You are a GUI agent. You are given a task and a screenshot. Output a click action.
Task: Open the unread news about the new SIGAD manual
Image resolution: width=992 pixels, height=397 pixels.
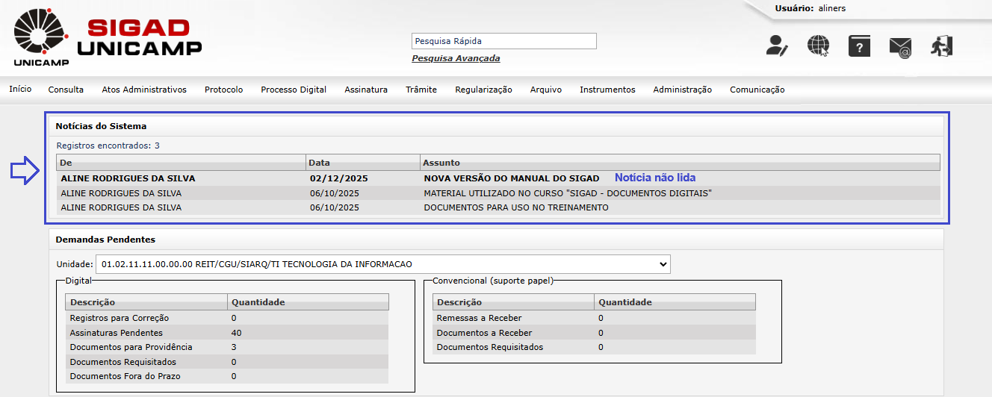511,178
